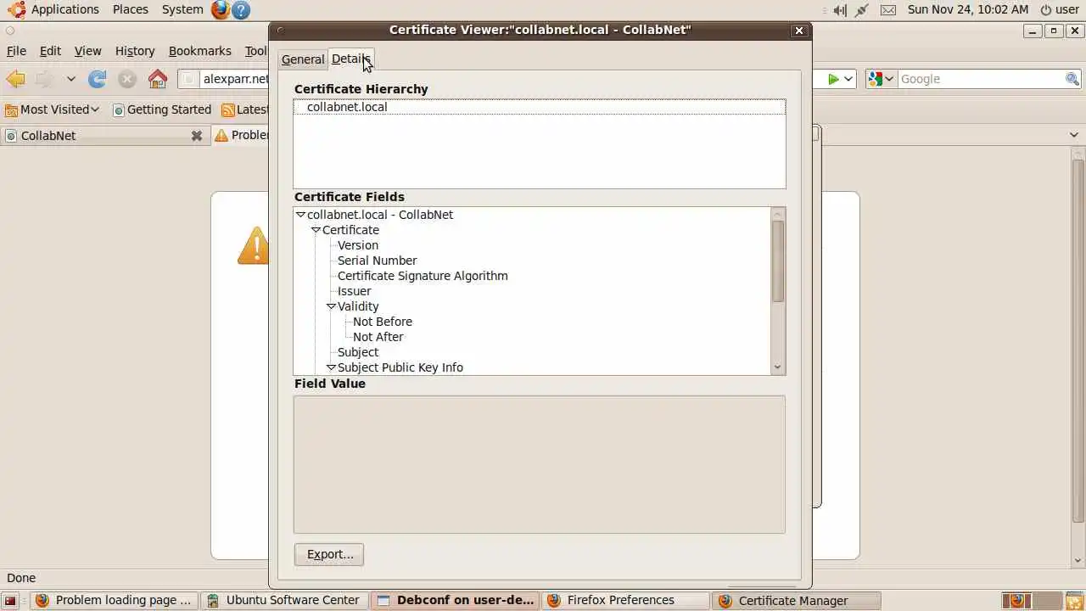The height and width of the screenshot is (611, 1086).
Task: Switch to Certificate Manager taskbar window
Action: (798, 600)
